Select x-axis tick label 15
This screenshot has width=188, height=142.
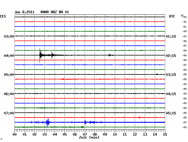point(165,134)
